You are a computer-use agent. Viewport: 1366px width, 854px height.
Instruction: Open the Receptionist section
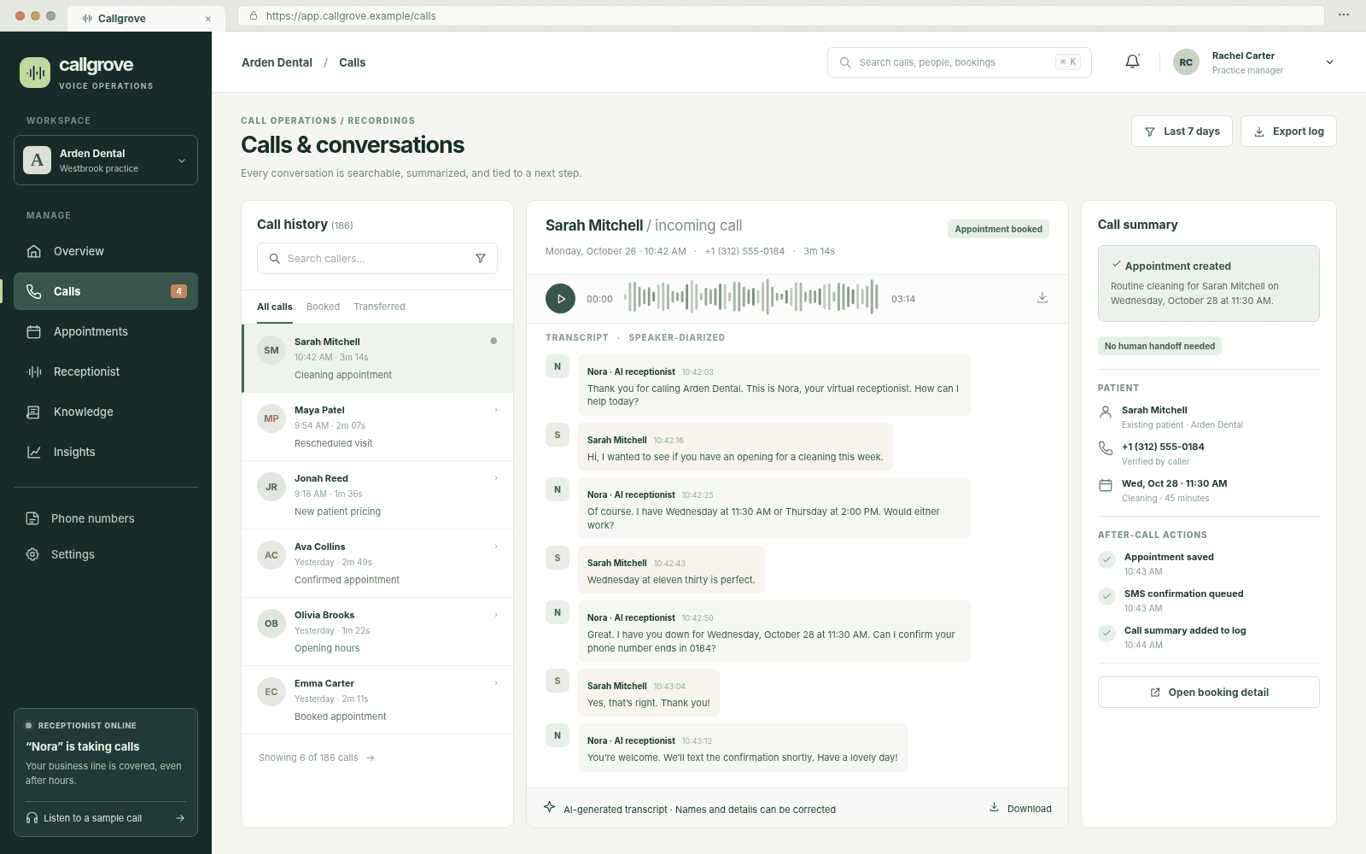click(106, 371)
